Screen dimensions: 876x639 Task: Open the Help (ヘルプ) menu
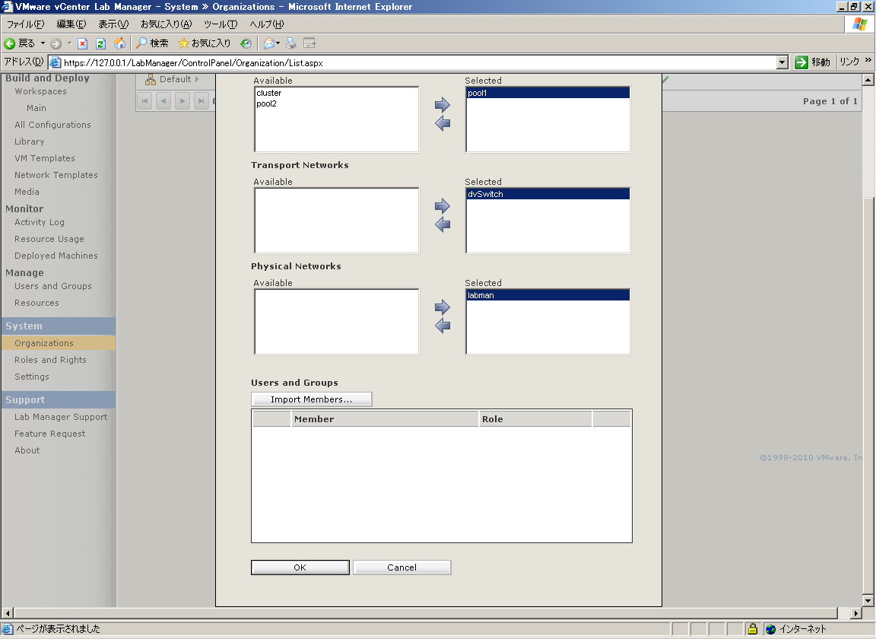[x=266, y=24]
